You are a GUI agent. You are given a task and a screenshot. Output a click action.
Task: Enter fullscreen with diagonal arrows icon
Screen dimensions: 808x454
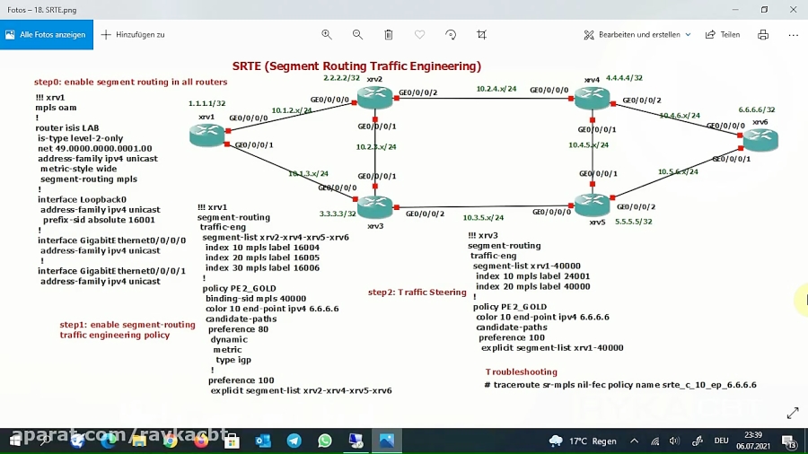tap(793, 414)
